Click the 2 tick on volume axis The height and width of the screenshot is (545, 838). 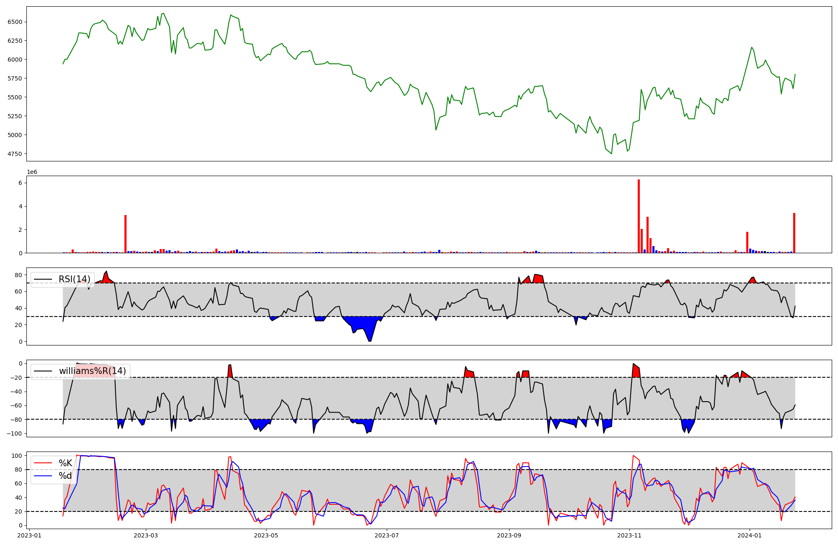tap(21, 230)
